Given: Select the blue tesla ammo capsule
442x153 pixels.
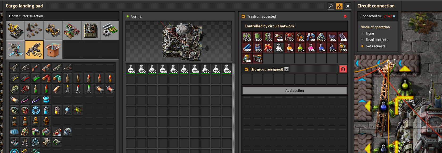Looking at the screenshot, I should pyautogui.click(x=46, y=100).
